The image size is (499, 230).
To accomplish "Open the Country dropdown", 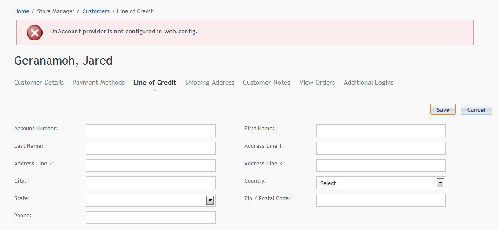I will coord(381,183).
